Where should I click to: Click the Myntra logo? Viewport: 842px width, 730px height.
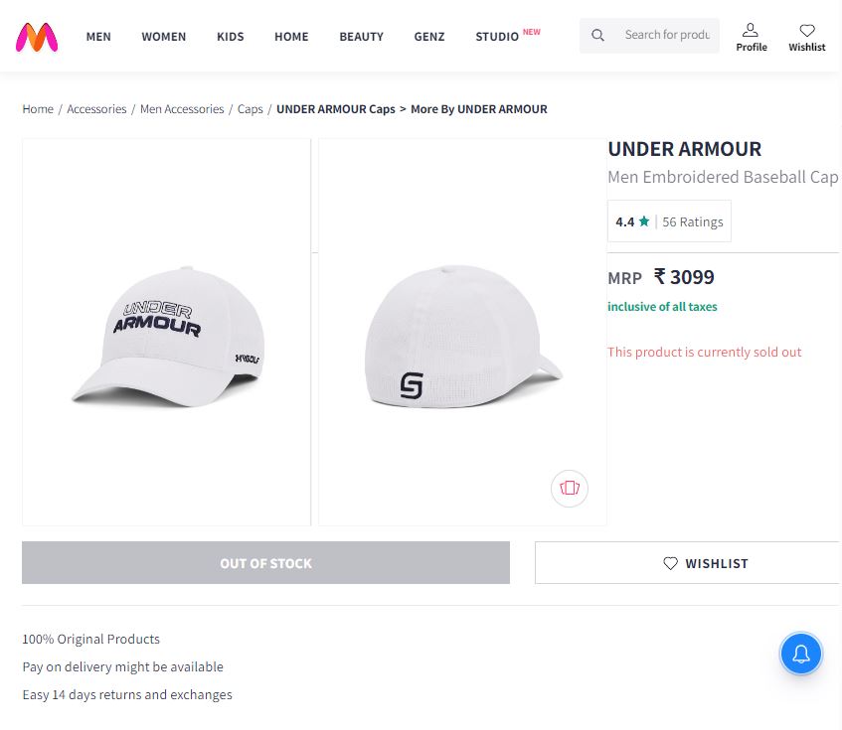(36, 37)
